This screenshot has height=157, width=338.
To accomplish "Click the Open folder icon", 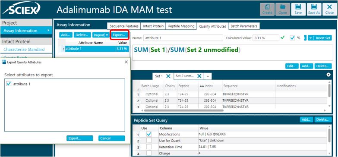I will (x=283, y=9).
